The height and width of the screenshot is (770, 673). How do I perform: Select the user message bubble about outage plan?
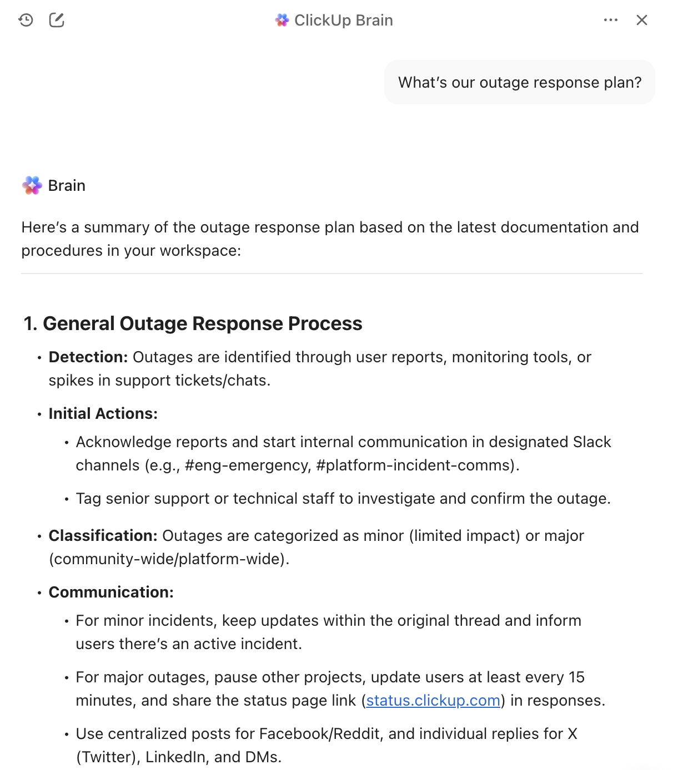pyautogui.click(x=520, y=82)
